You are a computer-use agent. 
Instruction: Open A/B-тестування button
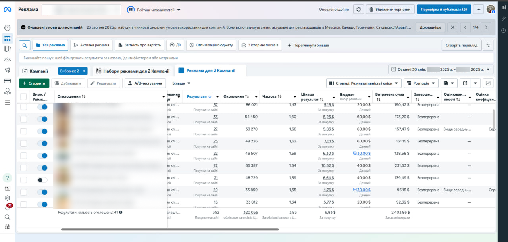(x=145, y=83)
